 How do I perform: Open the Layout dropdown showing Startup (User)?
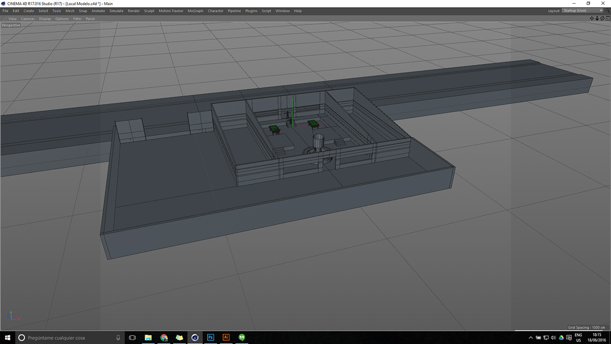[582, 11]
